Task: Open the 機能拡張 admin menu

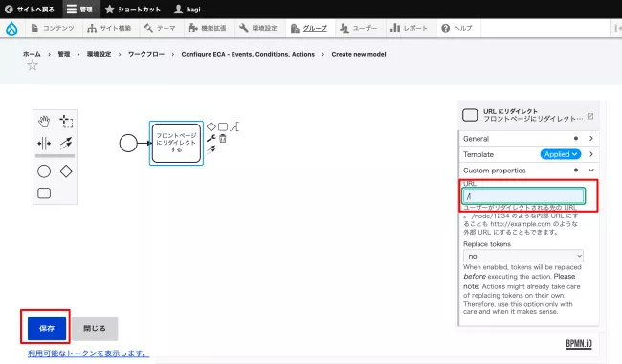Action: coord(208,28)
